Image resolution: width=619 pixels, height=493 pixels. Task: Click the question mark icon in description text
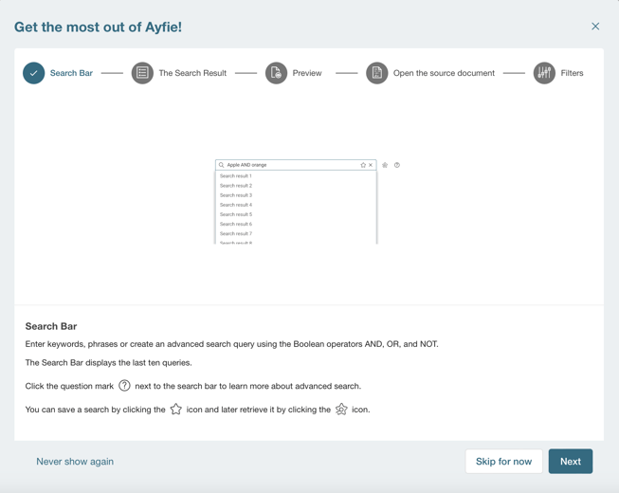[124, 385]
